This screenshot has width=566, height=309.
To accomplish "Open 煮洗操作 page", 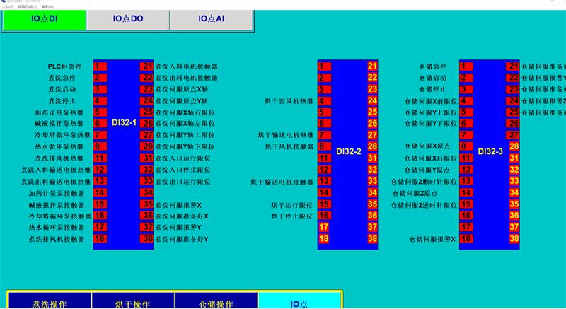I will tap(50, 303).
